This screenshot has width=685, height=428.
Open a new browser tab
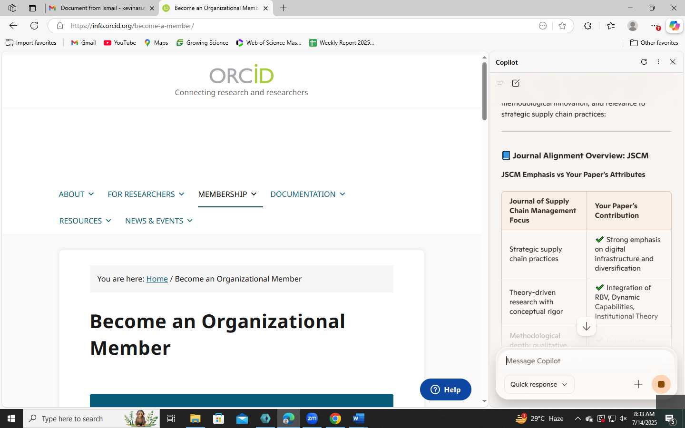(284, 8)
